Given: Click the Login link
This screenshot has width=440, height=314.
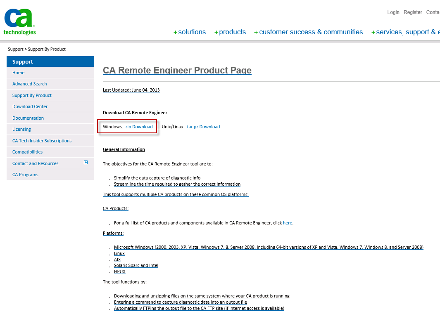Looking at the screenshot, I should [393, 12].
